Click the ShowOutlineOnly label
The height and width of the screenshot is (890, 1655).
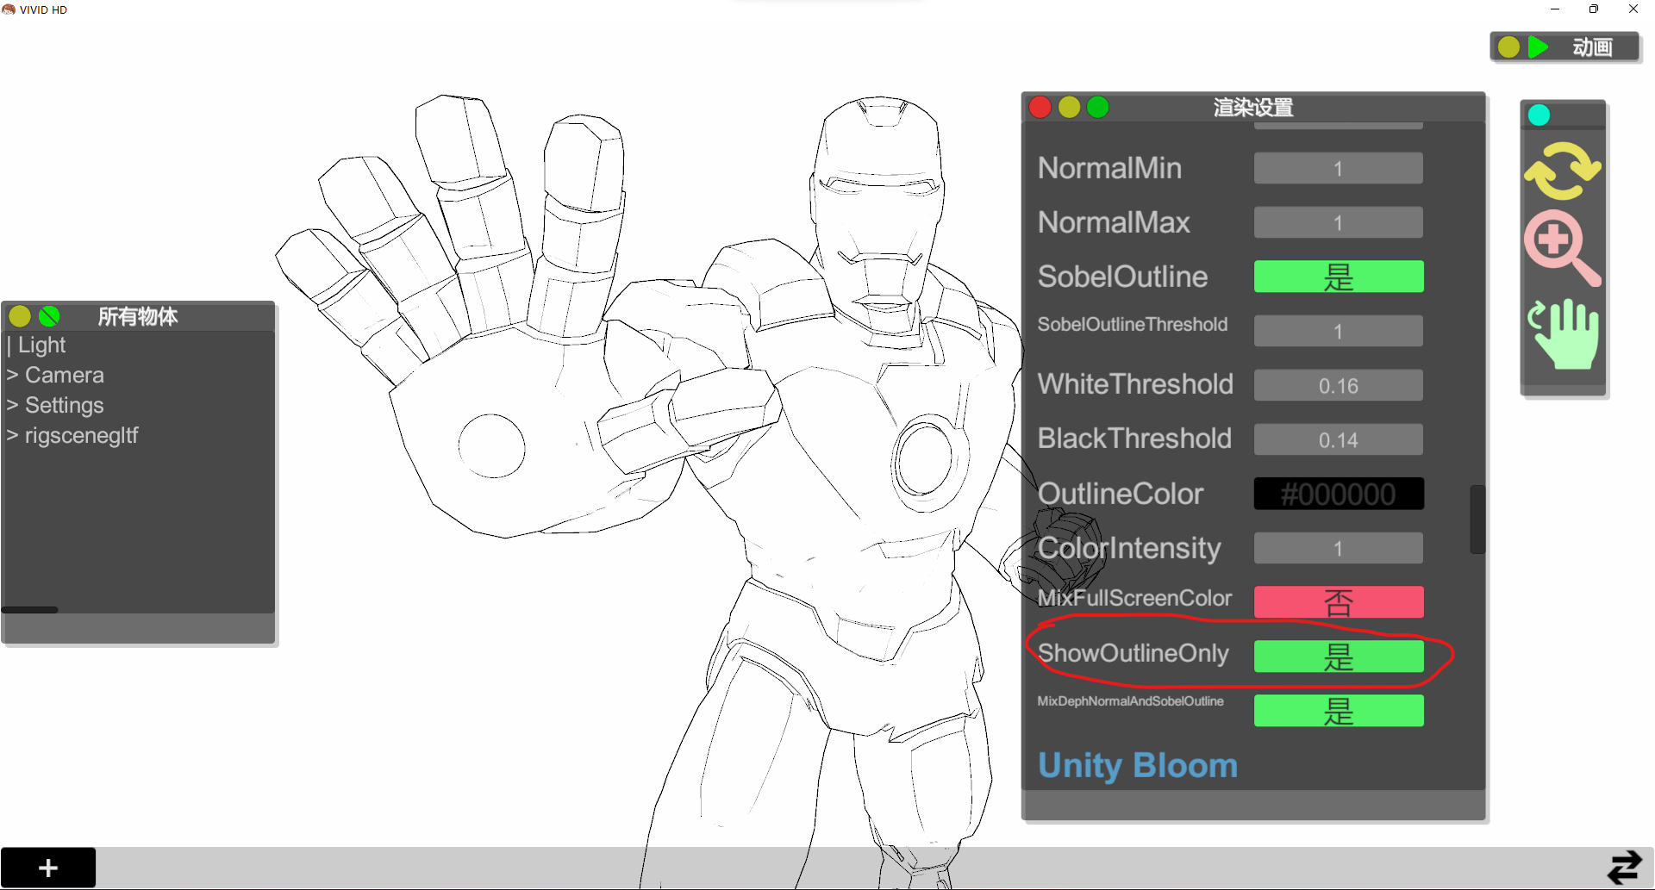[1134, 653]
